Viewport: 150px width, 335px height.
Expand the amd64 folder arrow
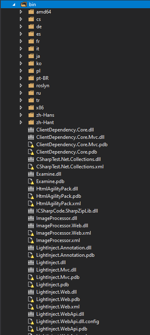tap(21, 12)
